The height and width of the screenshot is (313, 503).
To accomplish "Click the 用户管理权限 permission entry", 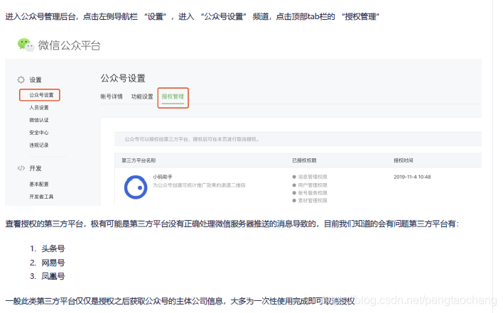I will pyautogui.click(x=310, y=185).
